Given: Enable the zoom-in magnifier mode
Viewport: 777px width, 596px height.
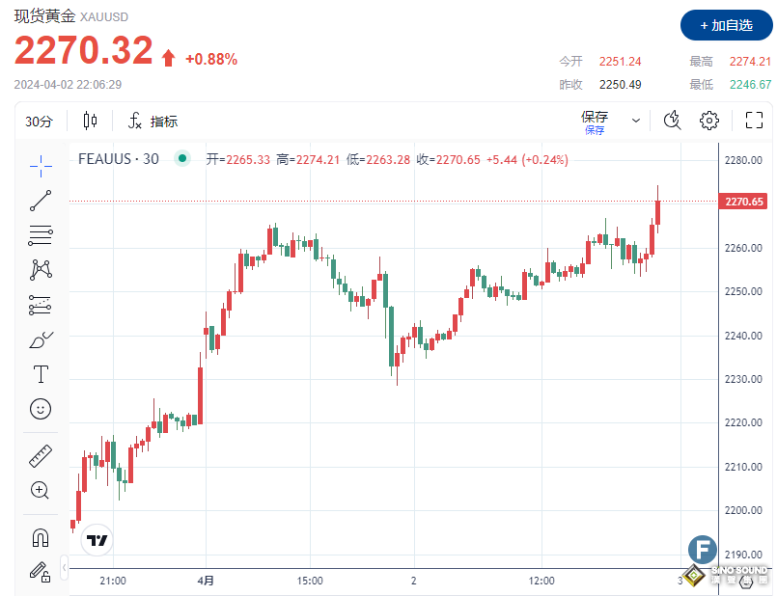Looking at the screenshot, I should (40, 491).
